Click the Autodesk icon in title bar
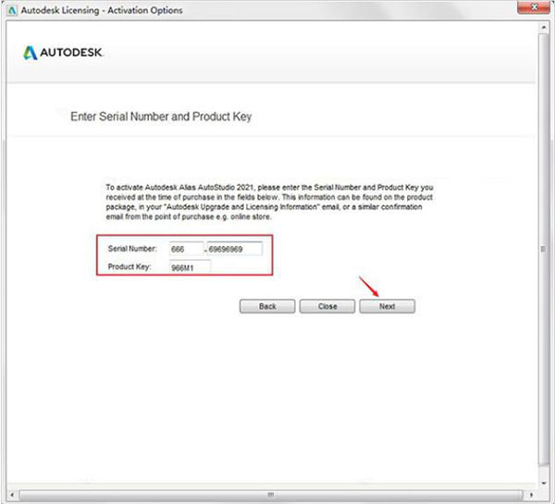The image size is (555, 504). pyautogui.click(x=12, y=10)
